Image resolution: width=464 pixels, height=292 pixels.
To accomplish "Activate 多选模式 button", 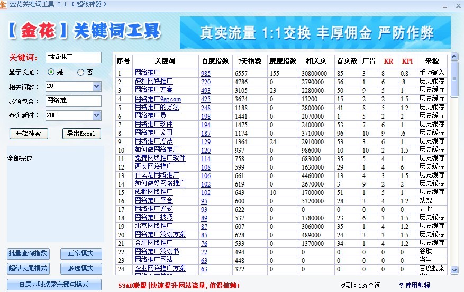I will click(77, 268).
